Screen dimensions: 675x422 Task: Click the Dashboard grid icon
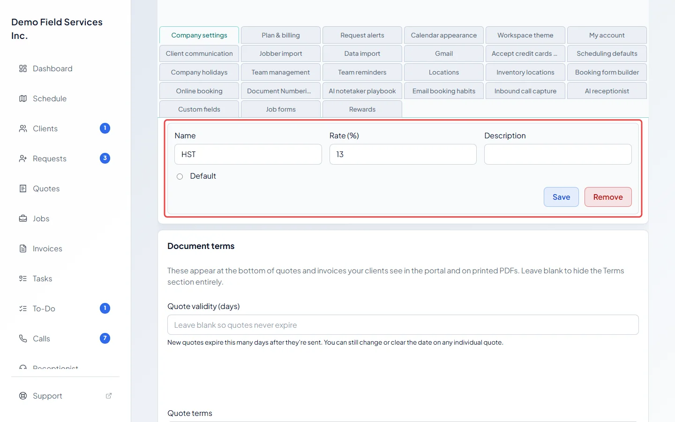pos(22,68)
